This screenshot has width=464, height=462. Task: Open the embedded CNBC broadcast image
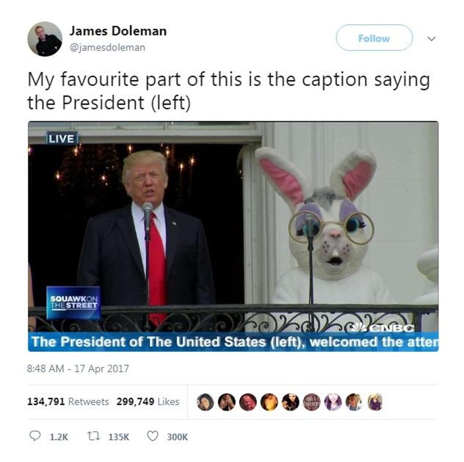click(x=233, y=236)
